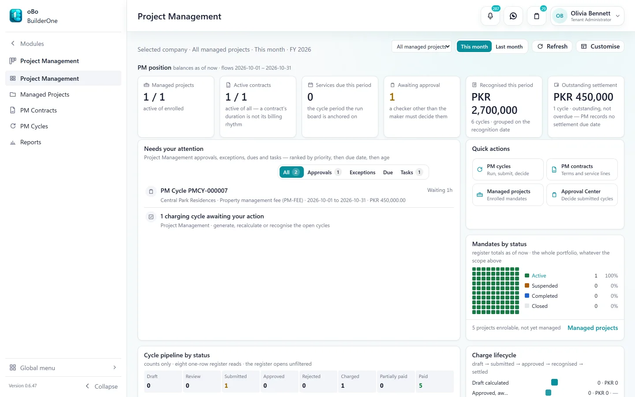Viewport: 635px width, 397px height.
Task: Click the Reports chart icon in sidebar
Action: [13, 142]
